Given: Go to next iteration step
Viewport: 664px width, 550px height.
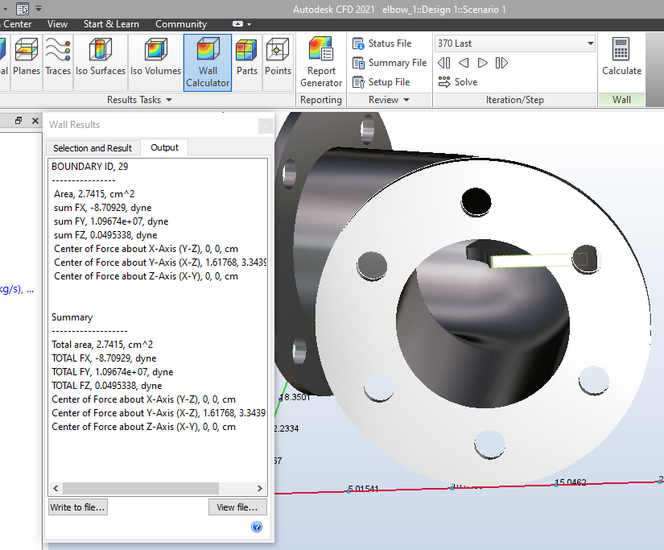Looking at the screenshot, I should click(482, 63).
